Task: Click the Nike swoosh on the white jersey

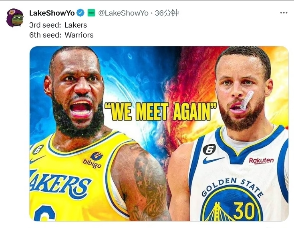Action: click(213, 160)
